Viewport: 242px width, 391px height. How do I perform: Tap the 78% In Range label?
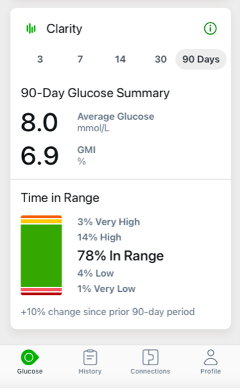[121, 255]
